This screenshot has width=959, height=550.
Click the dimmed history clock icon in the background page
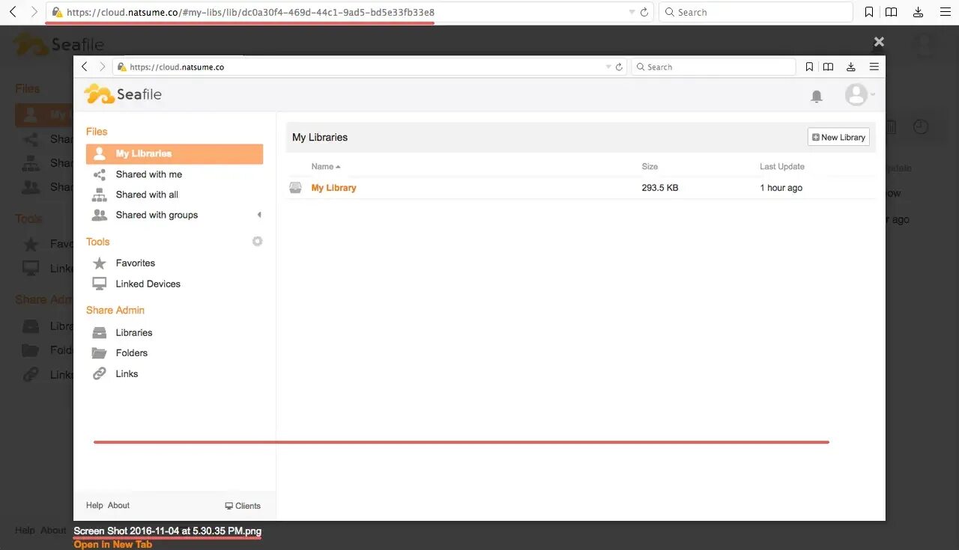click(921, 127)
